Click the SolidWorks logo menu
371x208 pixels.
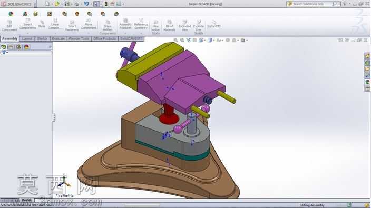coord(16,4)
